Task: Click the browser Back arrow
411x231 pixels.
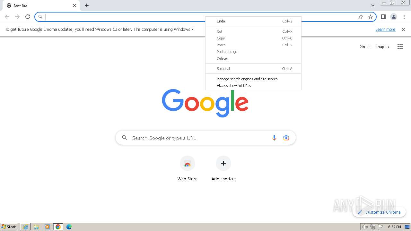Action: click(7, 17)
